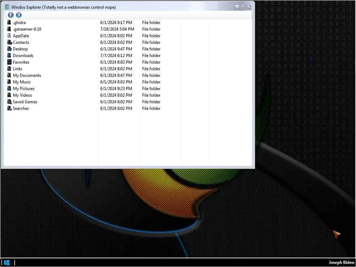Select the Downloads folder icon

click(x=9, y=55)
